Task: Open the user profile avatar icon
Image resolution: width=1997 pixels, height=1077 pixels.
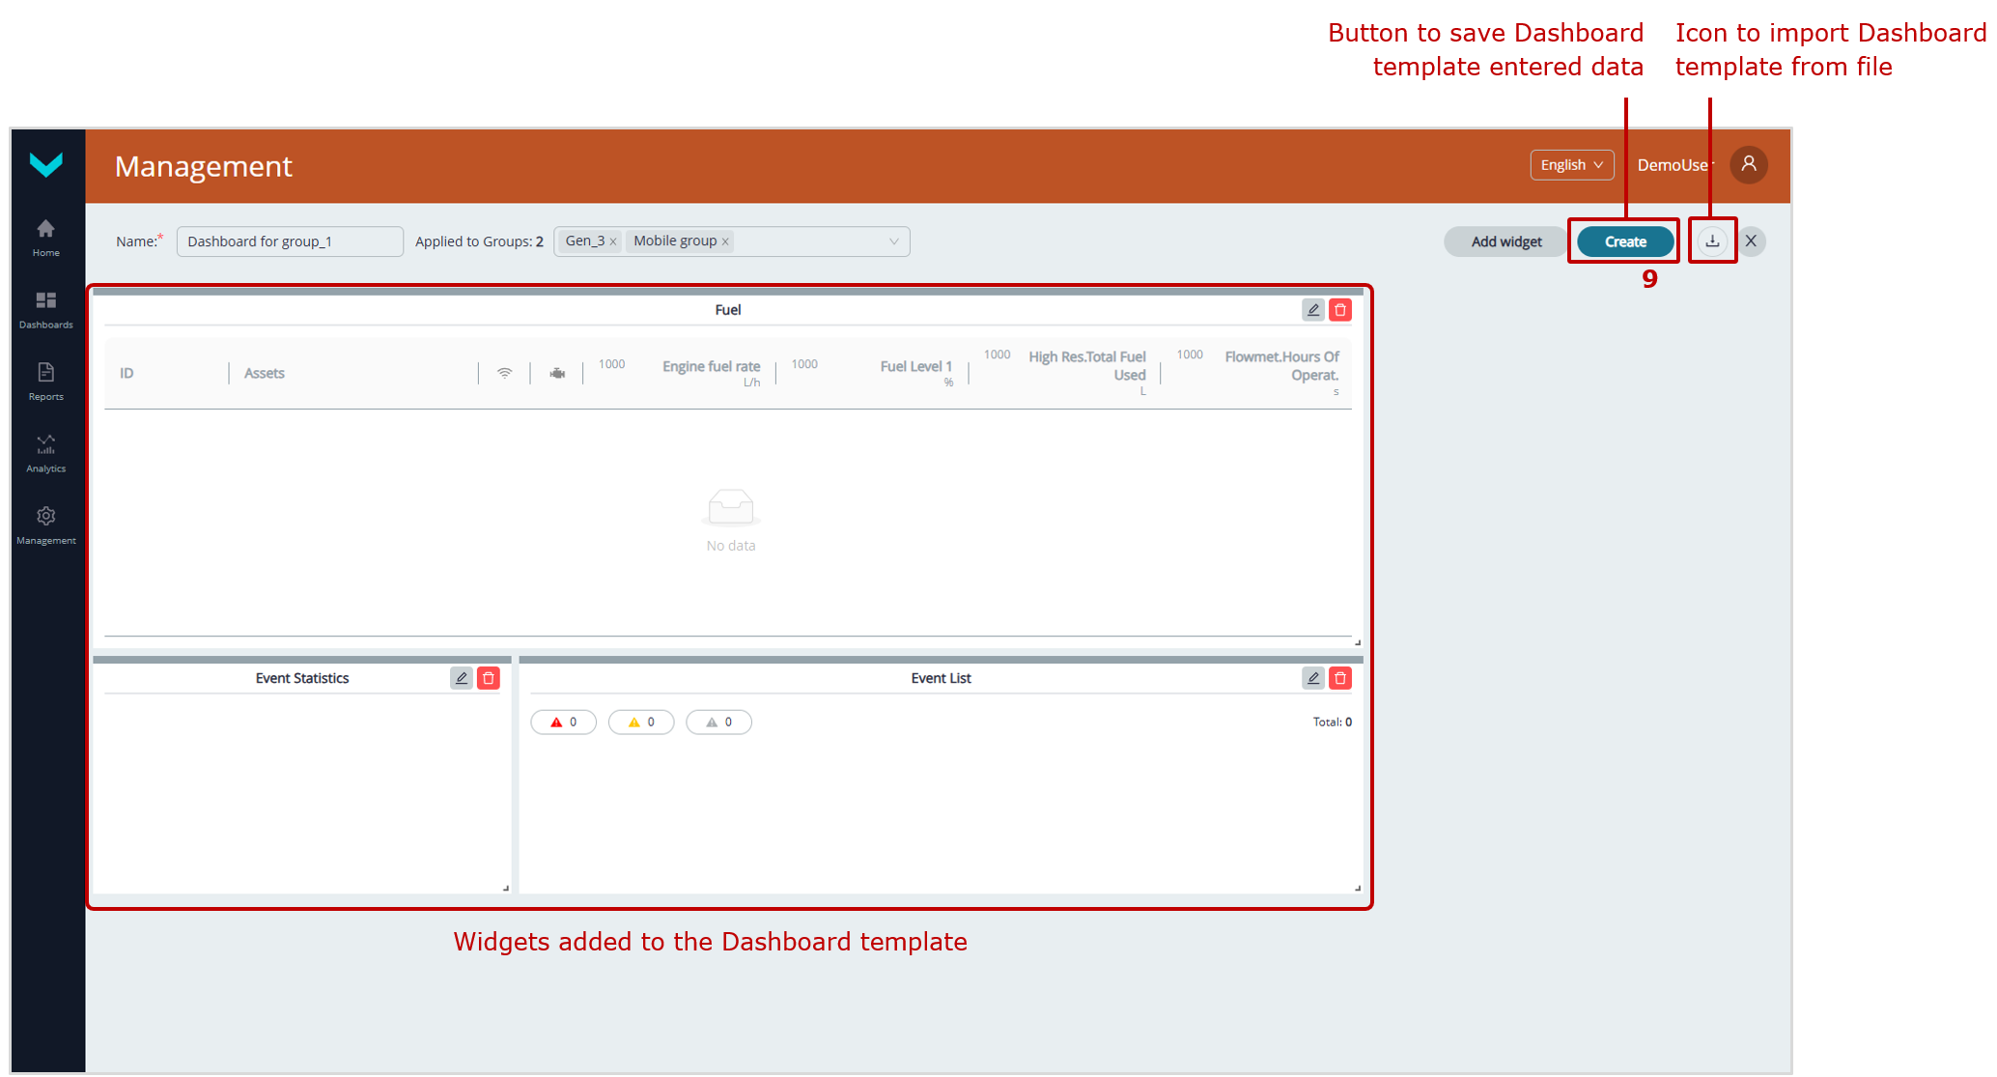Action: 1748,164
